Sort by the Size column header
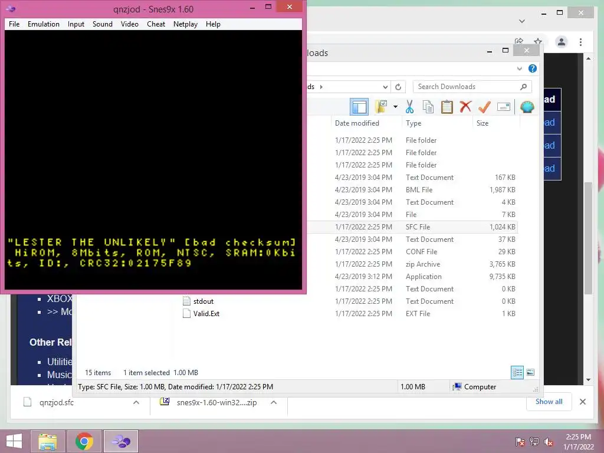This screenshot has width=604, height=453. coord(482,123)
